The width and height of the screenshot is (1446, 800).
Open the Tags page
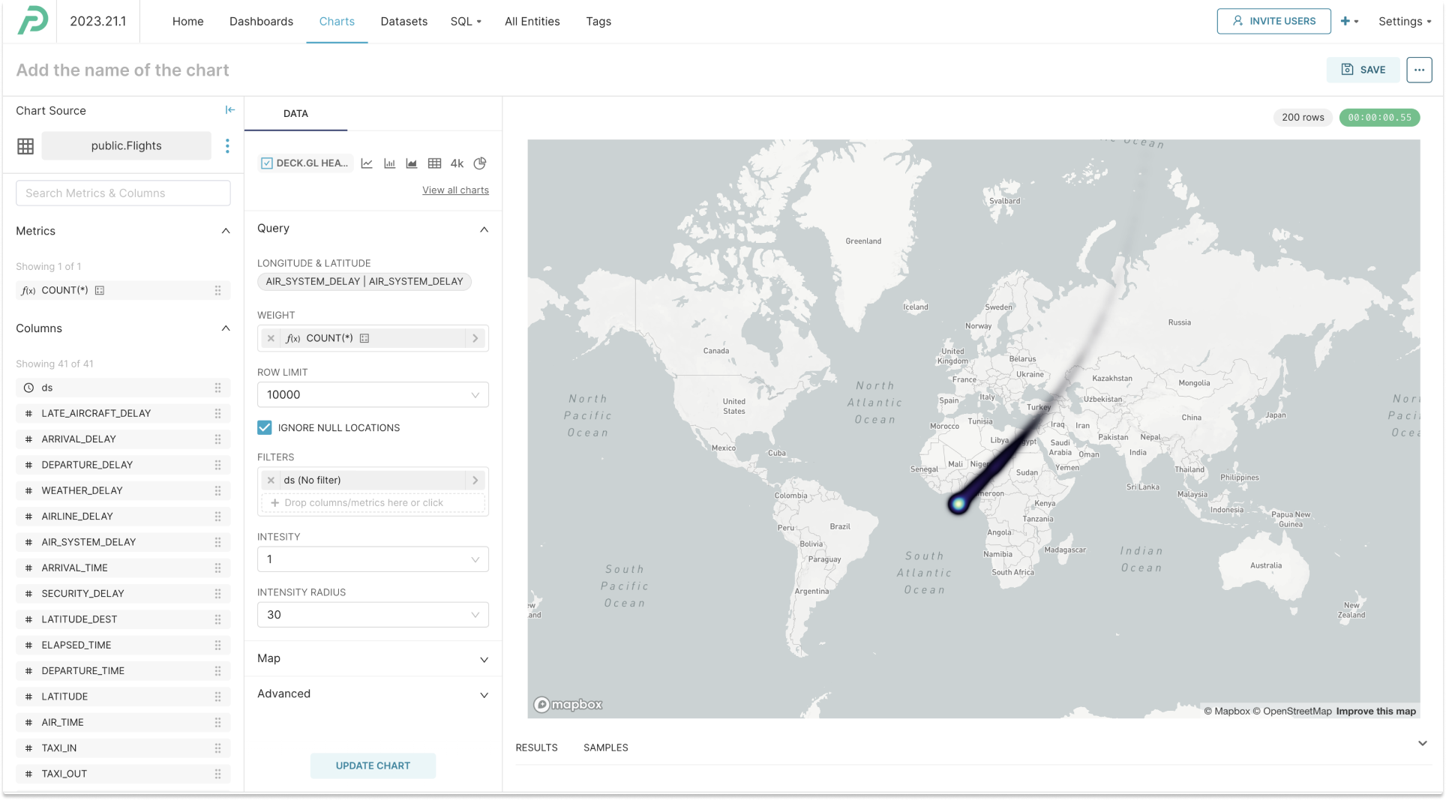598,21
